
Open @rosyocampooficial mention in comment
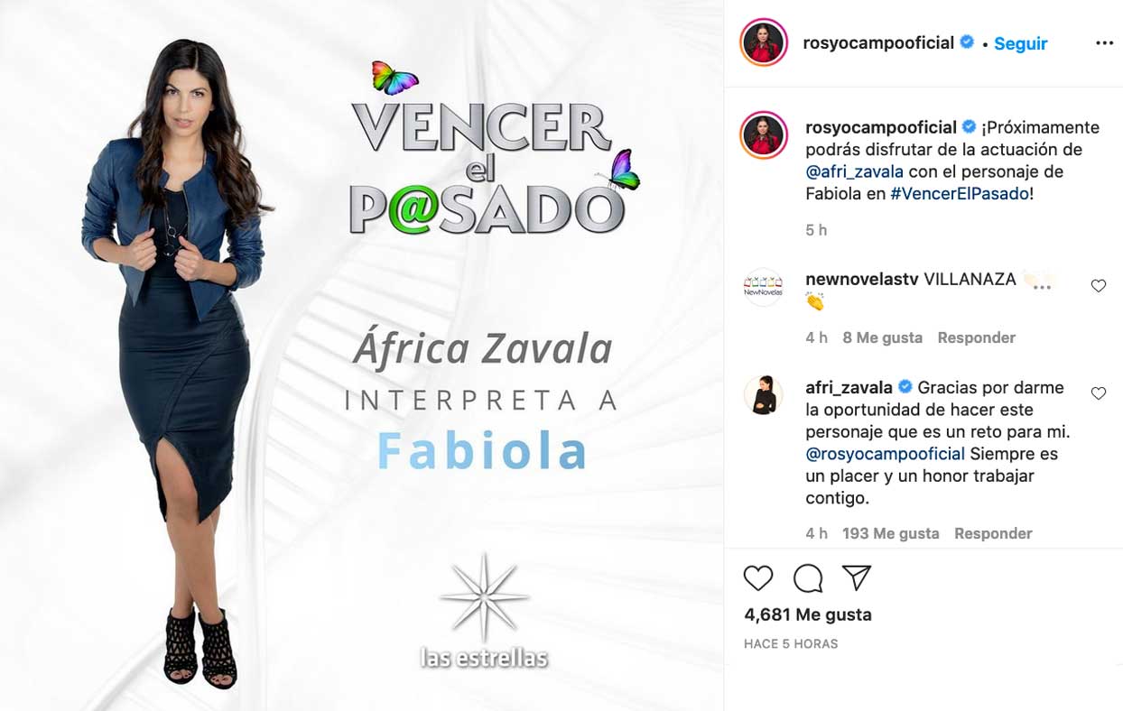click(x=886, y=454)
